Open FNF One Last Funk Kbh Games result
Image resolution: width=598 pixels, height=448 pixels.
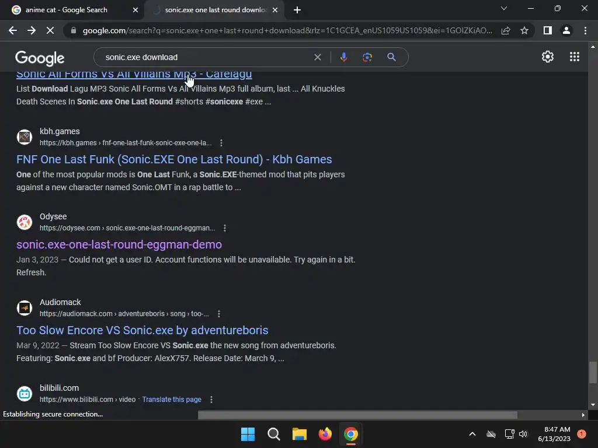[174, 159]
